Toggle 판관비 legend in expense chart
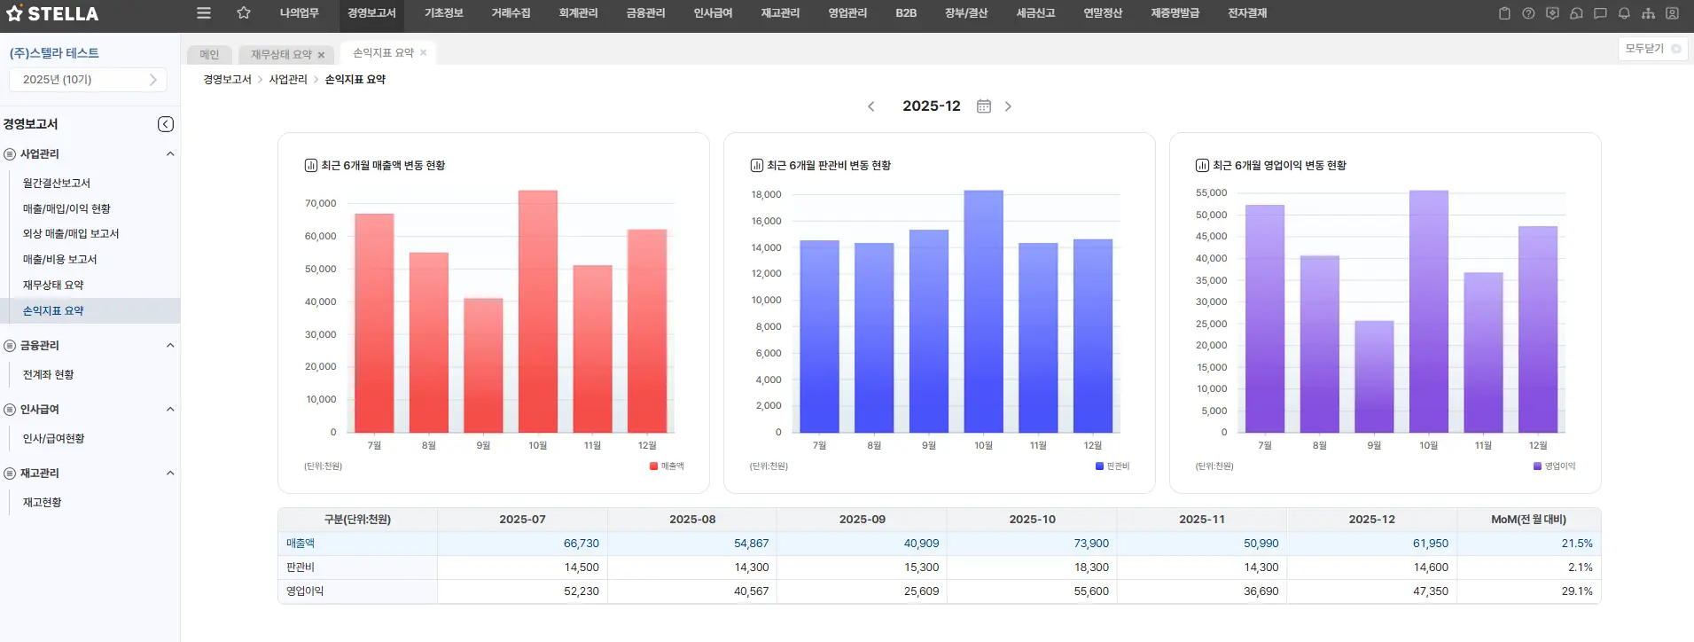Screen dimensions: 1694x642 (x=1112, y=466)
